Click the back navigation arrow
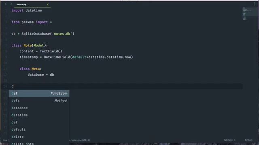259x145 pixels. [6, 4]
